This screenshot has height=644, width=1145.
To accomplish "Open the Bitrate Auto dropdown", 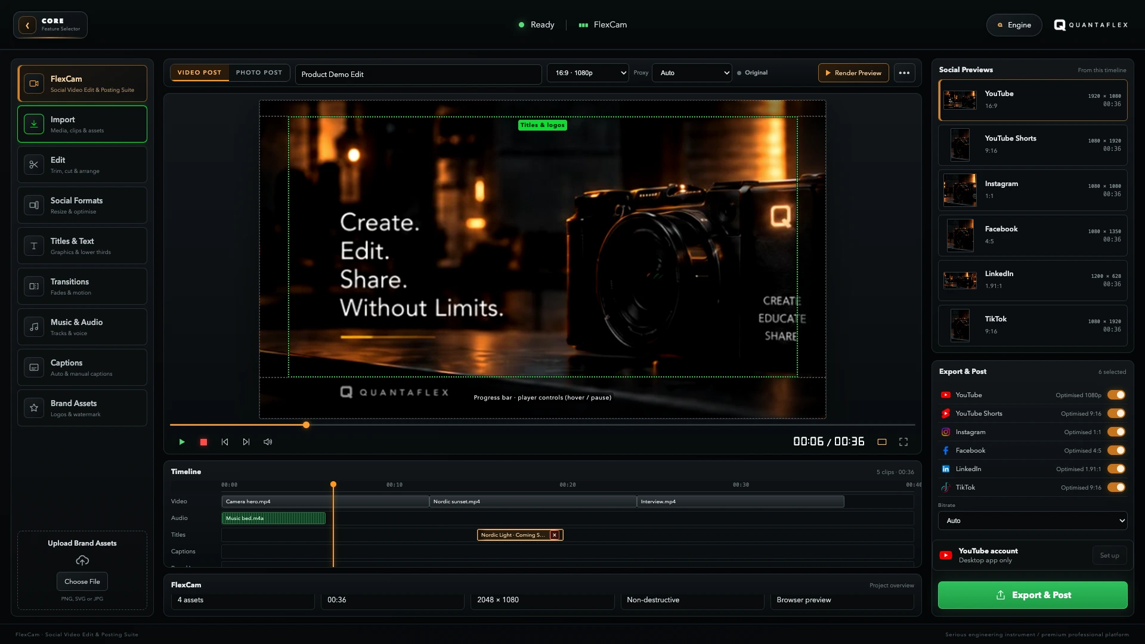I will [x=1033, y=521].
